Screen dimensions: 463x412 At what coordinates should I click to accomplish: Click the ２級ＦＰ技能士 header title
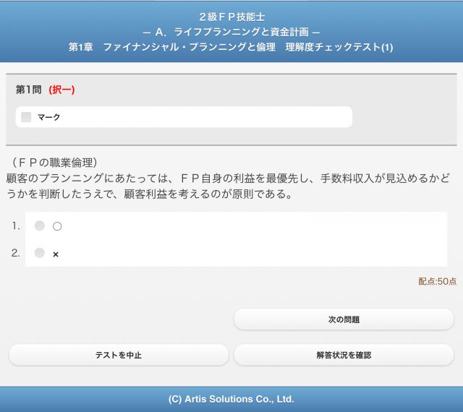231,16
